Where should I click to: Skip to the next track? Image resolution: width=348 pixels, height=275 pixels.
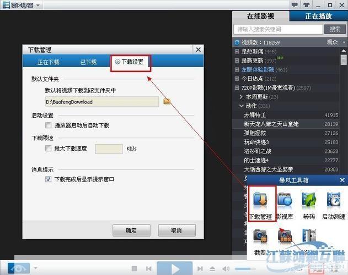(200, 268)
